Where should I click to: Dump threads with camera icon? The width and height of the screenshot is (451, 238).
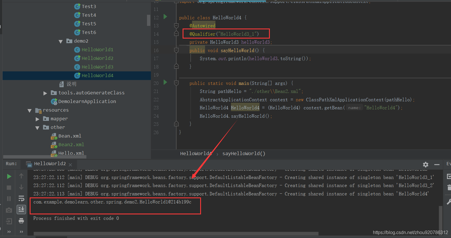point(9,210)
